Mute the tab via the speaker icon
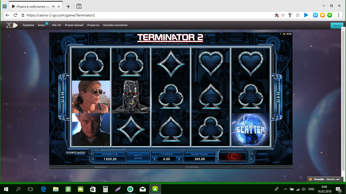This screenshot has width=346, height=194. pyautogui.click(x=53, y=6)
